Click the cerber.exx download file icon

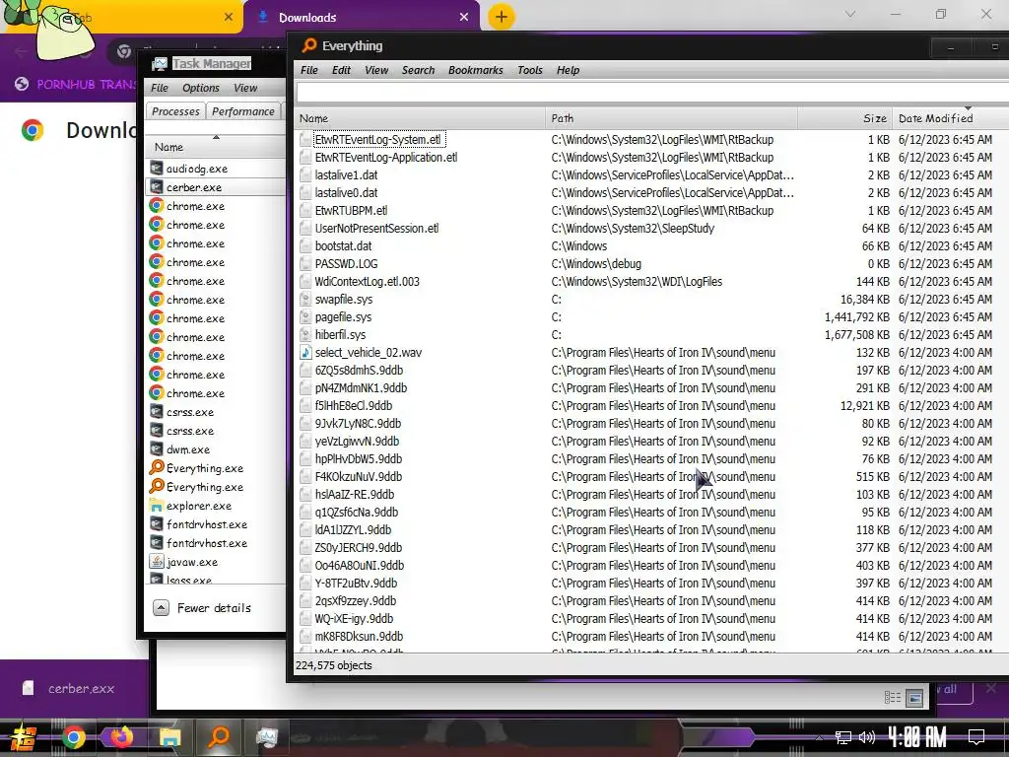[28, 688]
